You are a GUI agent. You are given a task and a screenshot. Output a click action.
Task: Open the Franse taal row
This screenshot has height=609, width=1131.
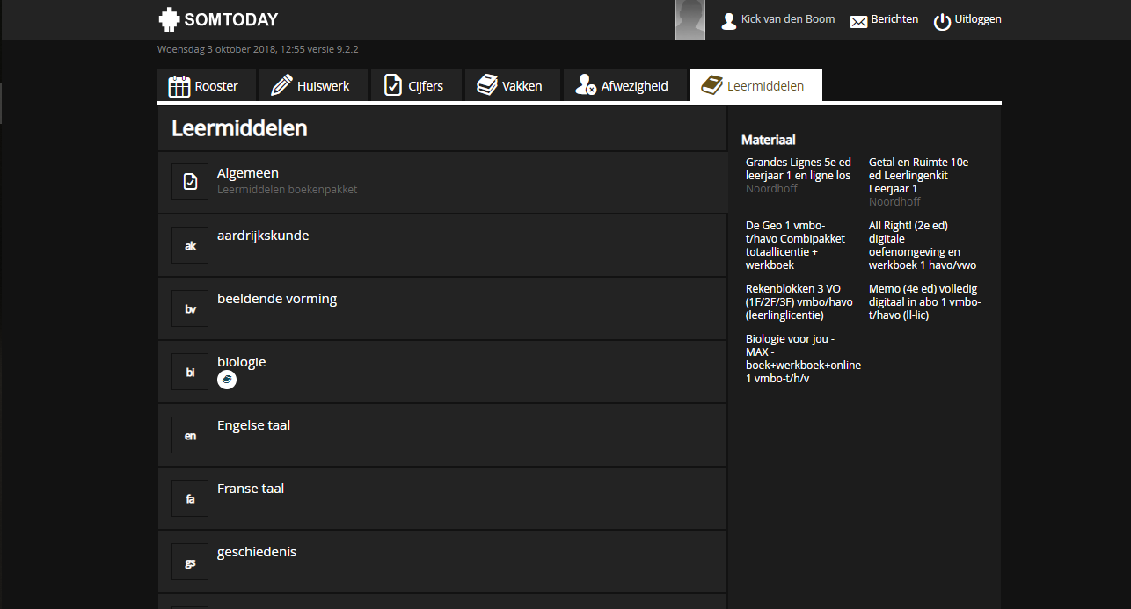click(442, 498)
